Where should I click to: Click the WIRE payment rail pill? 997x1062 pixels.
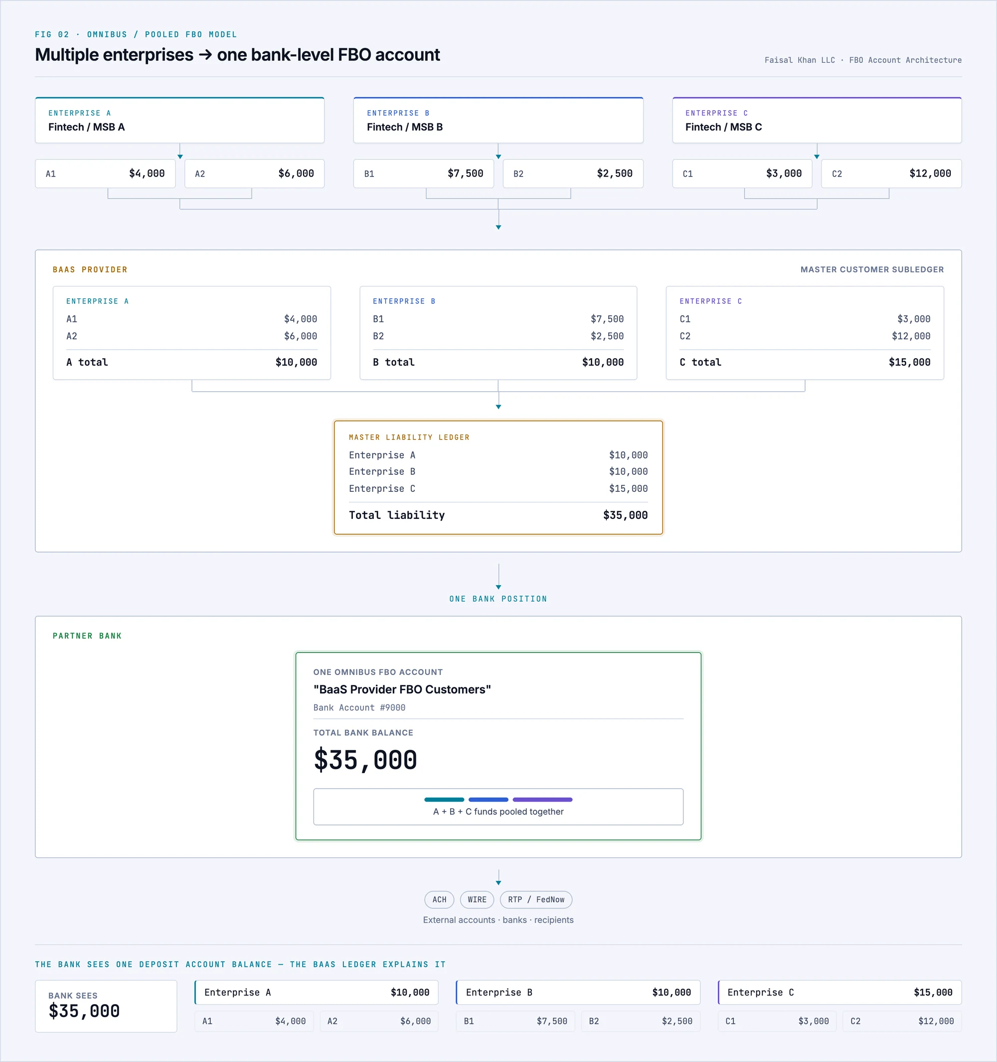[477, 899]
